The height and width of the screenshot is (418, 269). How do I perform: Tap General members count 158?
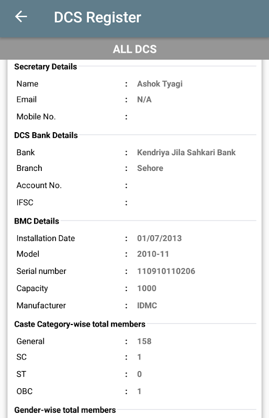[x=144, y=341]
